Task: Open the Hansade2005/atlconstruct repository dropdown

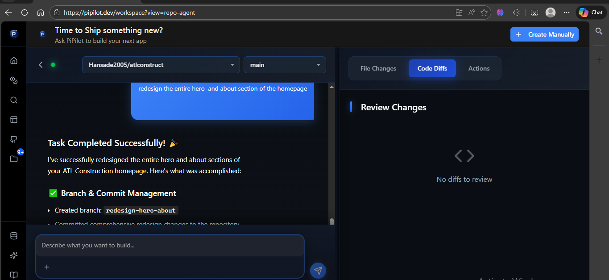Action: 161,65
